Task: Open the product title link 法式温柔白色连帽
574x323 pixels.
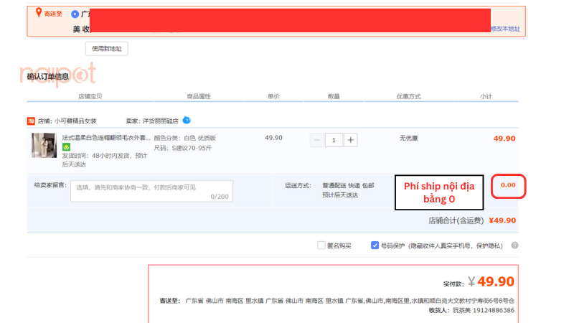Action: 106,138
